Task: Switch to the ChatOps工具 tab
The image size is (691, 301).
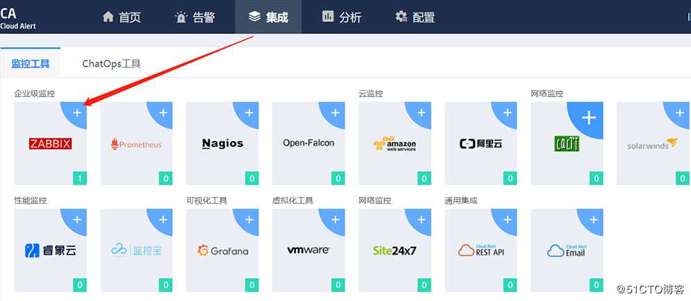Action: coord(112,63)
